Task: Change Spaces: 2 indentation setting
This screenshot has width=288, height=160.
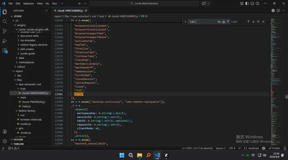Action: tap(221, 148)
